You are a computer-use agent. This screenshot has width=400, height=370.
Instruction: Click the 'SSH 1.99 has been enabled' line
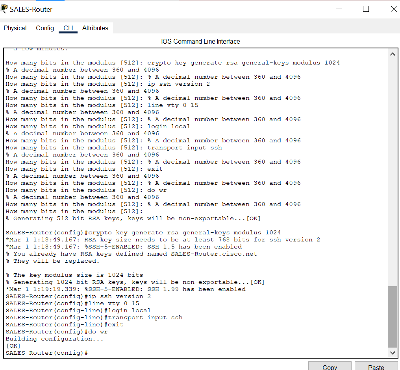126,289
